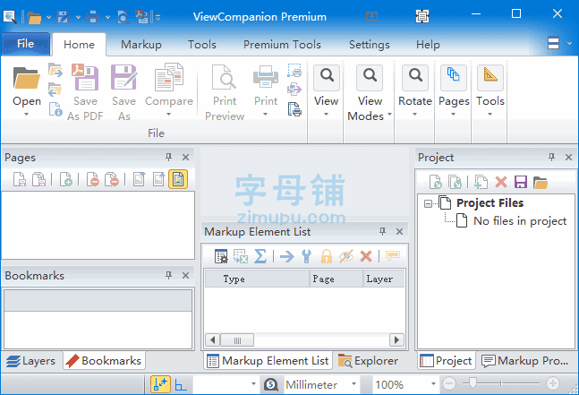
Task: Click the red remove file icon in Project
Action: pos(501,182)
